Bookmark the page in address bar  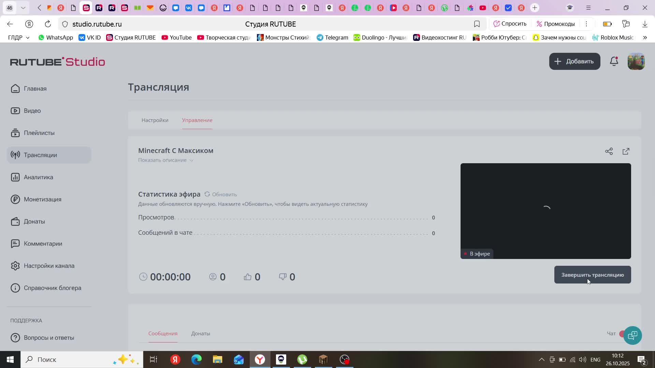(x=477, y=24)
